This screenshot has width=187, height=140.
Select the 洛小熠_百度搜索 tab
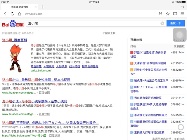point(19,7)
